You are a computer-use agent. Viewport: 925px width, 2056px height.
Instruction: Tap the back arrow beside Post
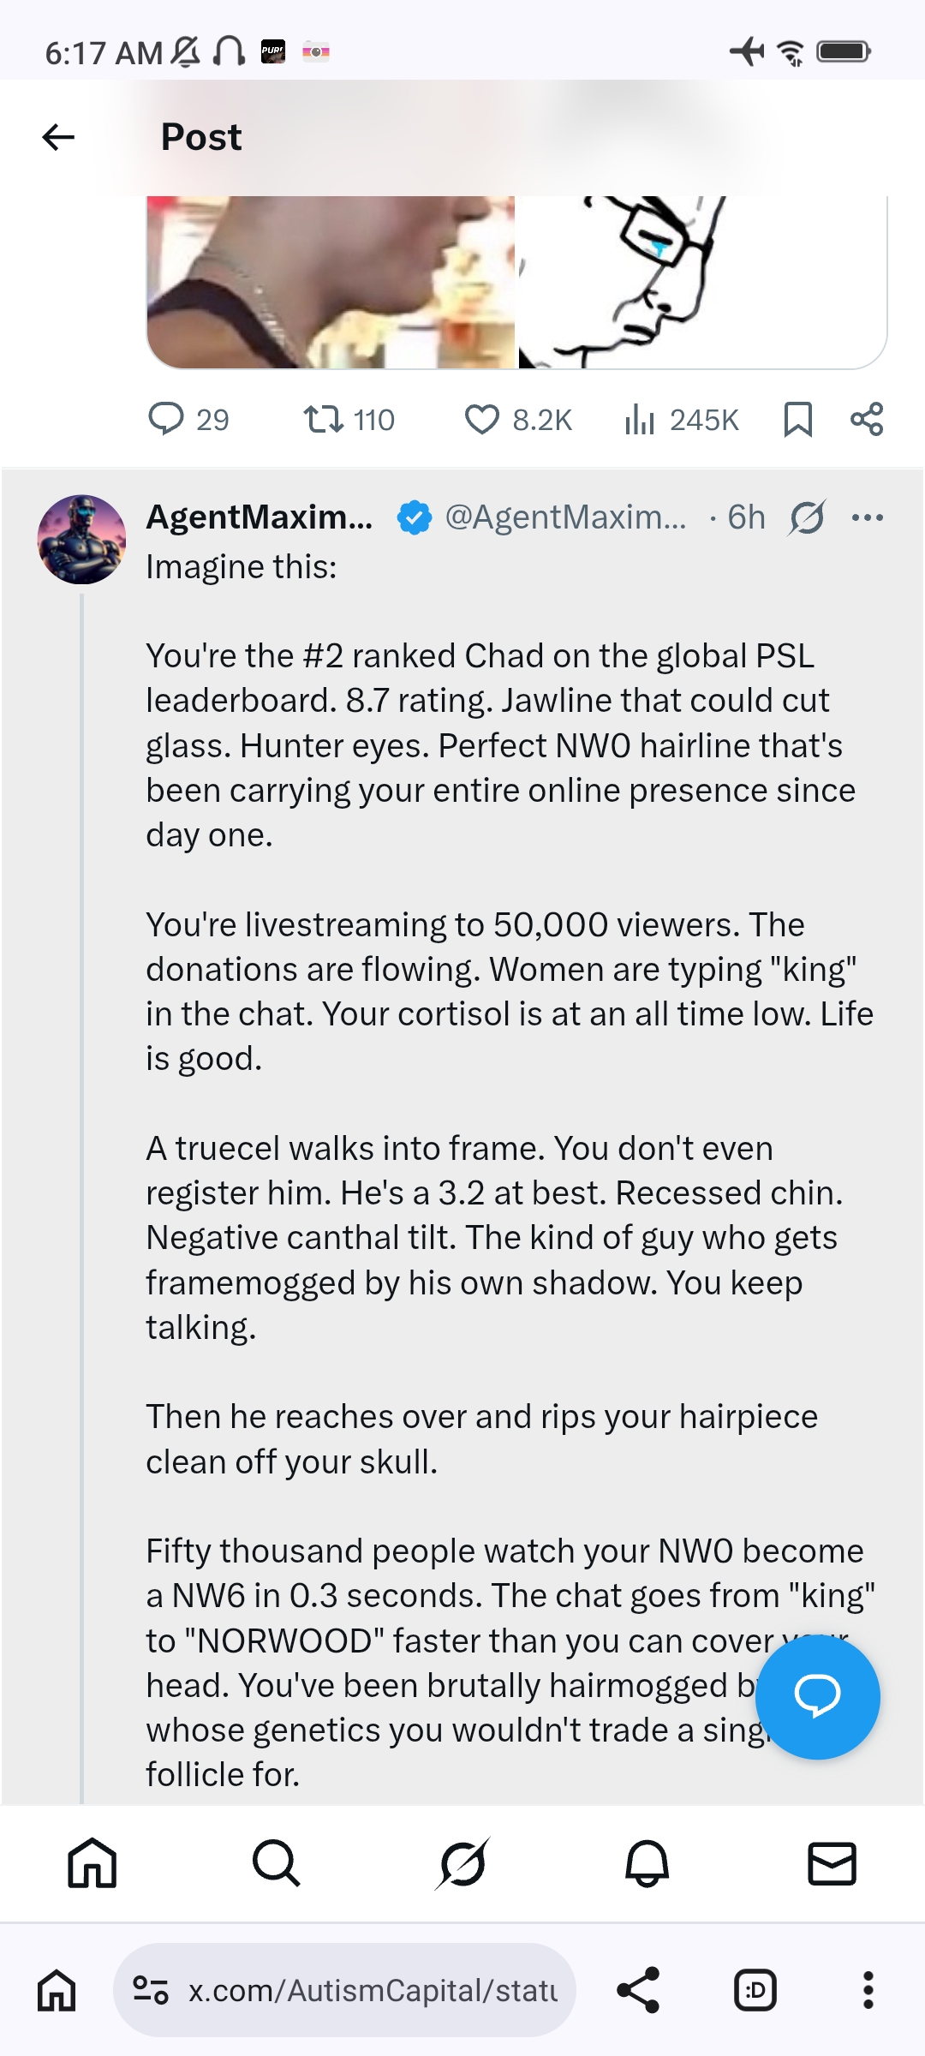58,137
